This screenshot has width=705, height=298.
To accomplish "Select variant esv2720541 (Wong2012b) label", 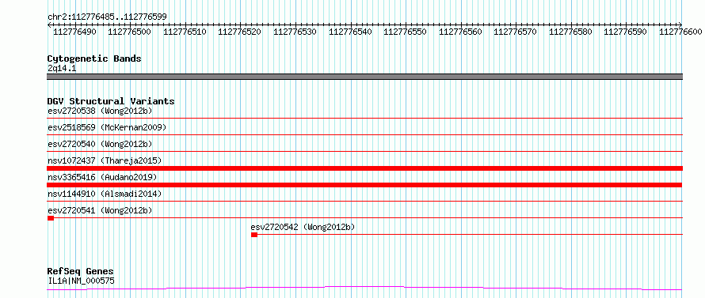I will 100,210.
